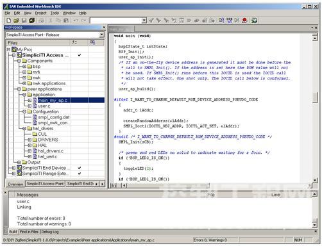Click the Replace toolbar icon
The height and width of the screenshot is (246, 322).
click(174, 20)
